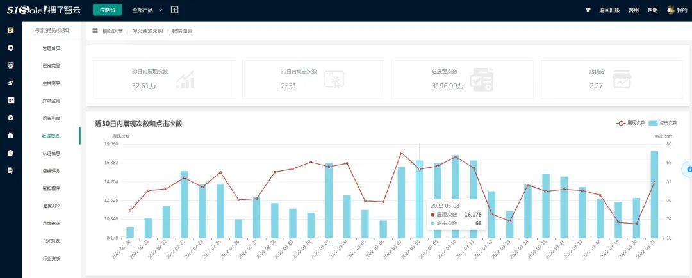The height and width of the screenshot is (278, 692).
Task: Open the 智能程序 menu item
Action: [51, 188]
